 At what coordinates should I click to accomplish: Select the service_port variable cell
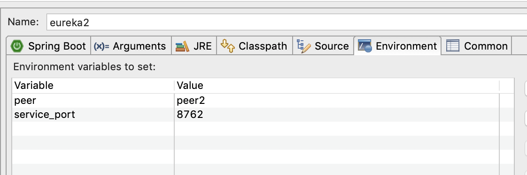pyautogui.click(x=93, y=115)
